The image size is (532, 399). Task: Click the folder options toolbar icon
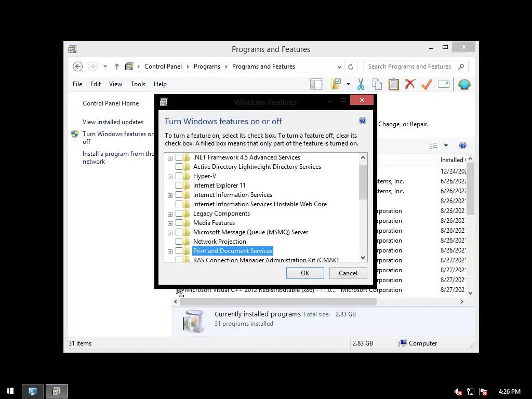(335, 84)
